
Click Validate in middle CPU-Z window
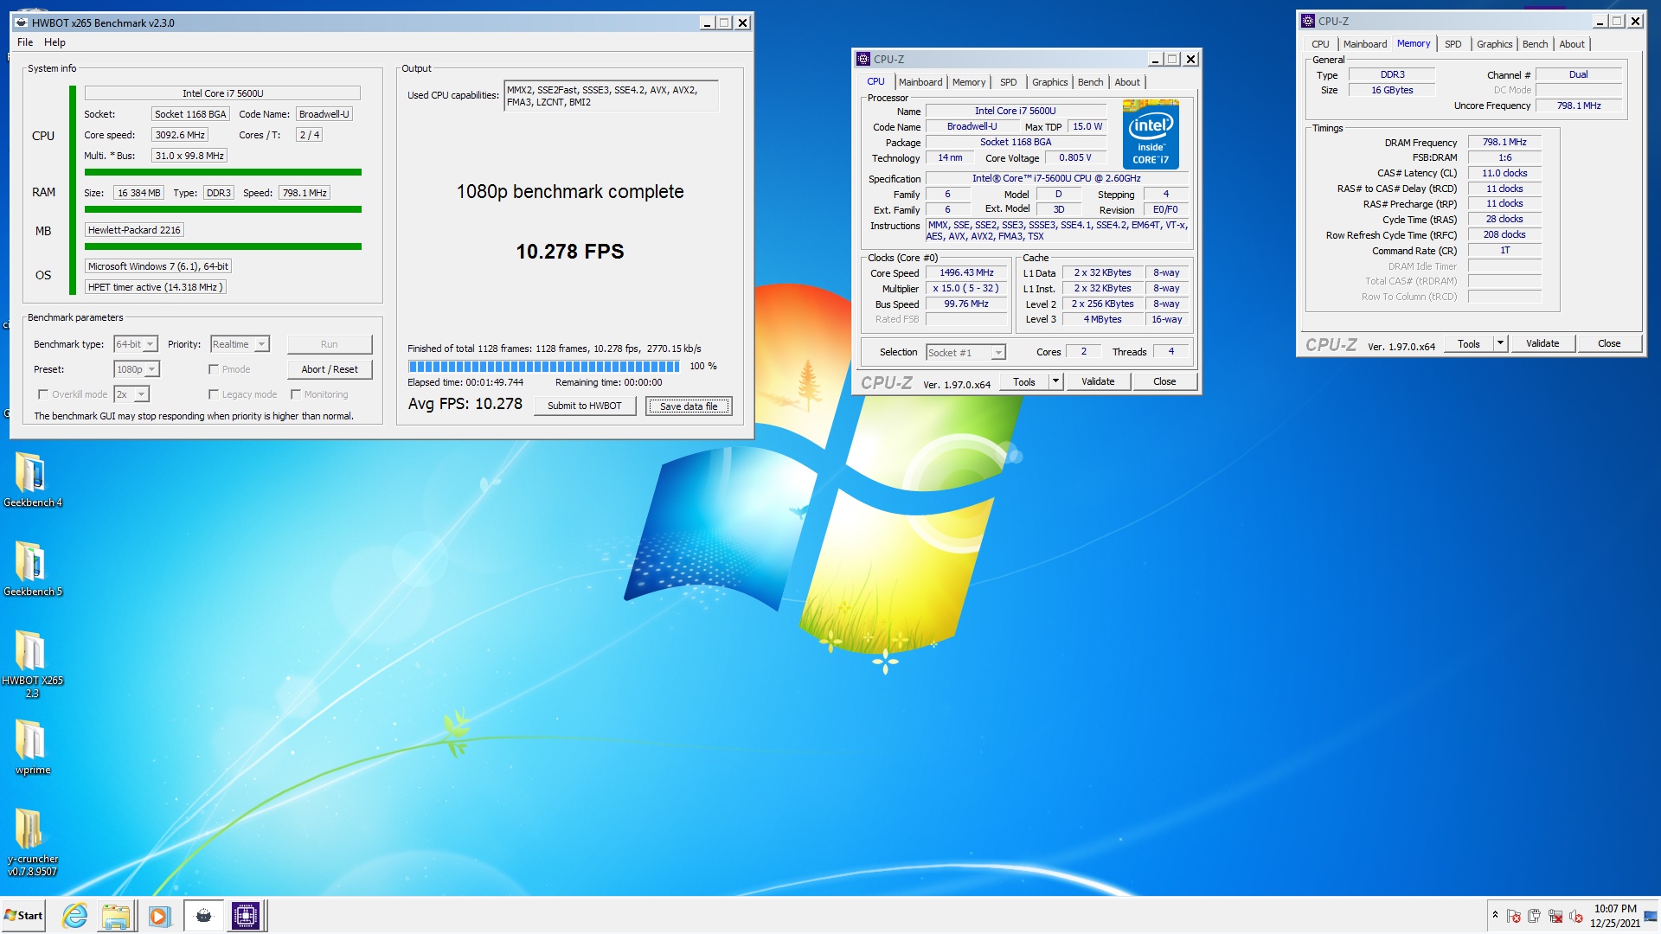[x=1098, y=381]
